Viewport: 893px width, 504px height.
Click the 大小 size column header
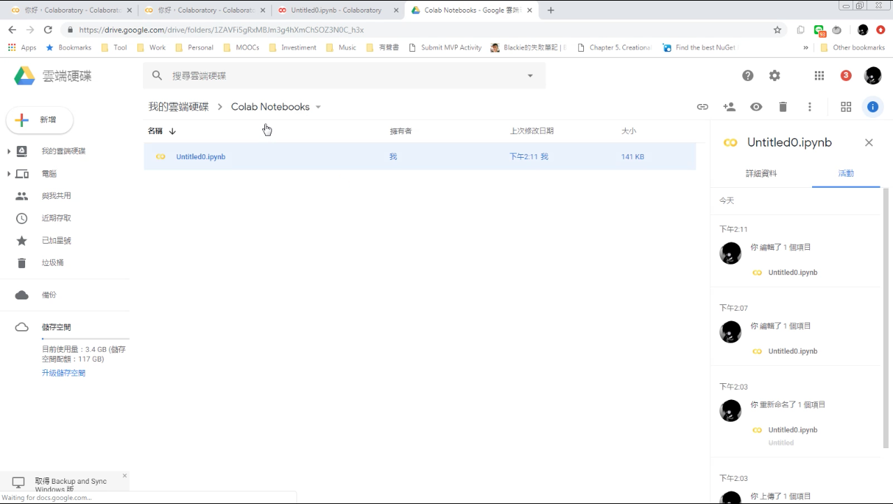click(x=629, y=131)
